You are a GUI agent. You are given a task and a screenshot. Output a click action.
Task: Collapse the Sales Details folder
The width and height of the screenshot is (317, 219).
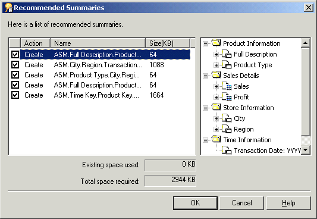(206, 76)
